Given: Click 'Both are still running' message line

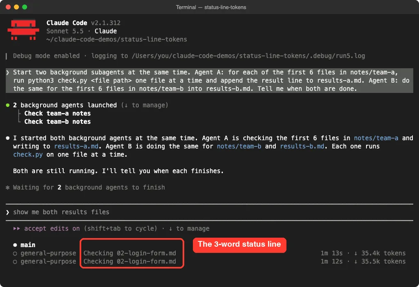Looking at the screenshot, I should pos(118,171).
